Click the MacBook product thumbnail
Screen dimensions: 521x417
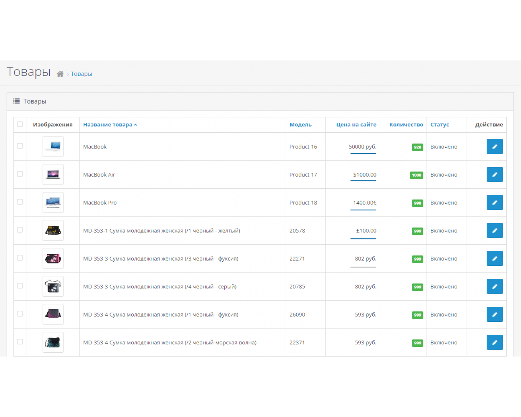coord(52,146)
